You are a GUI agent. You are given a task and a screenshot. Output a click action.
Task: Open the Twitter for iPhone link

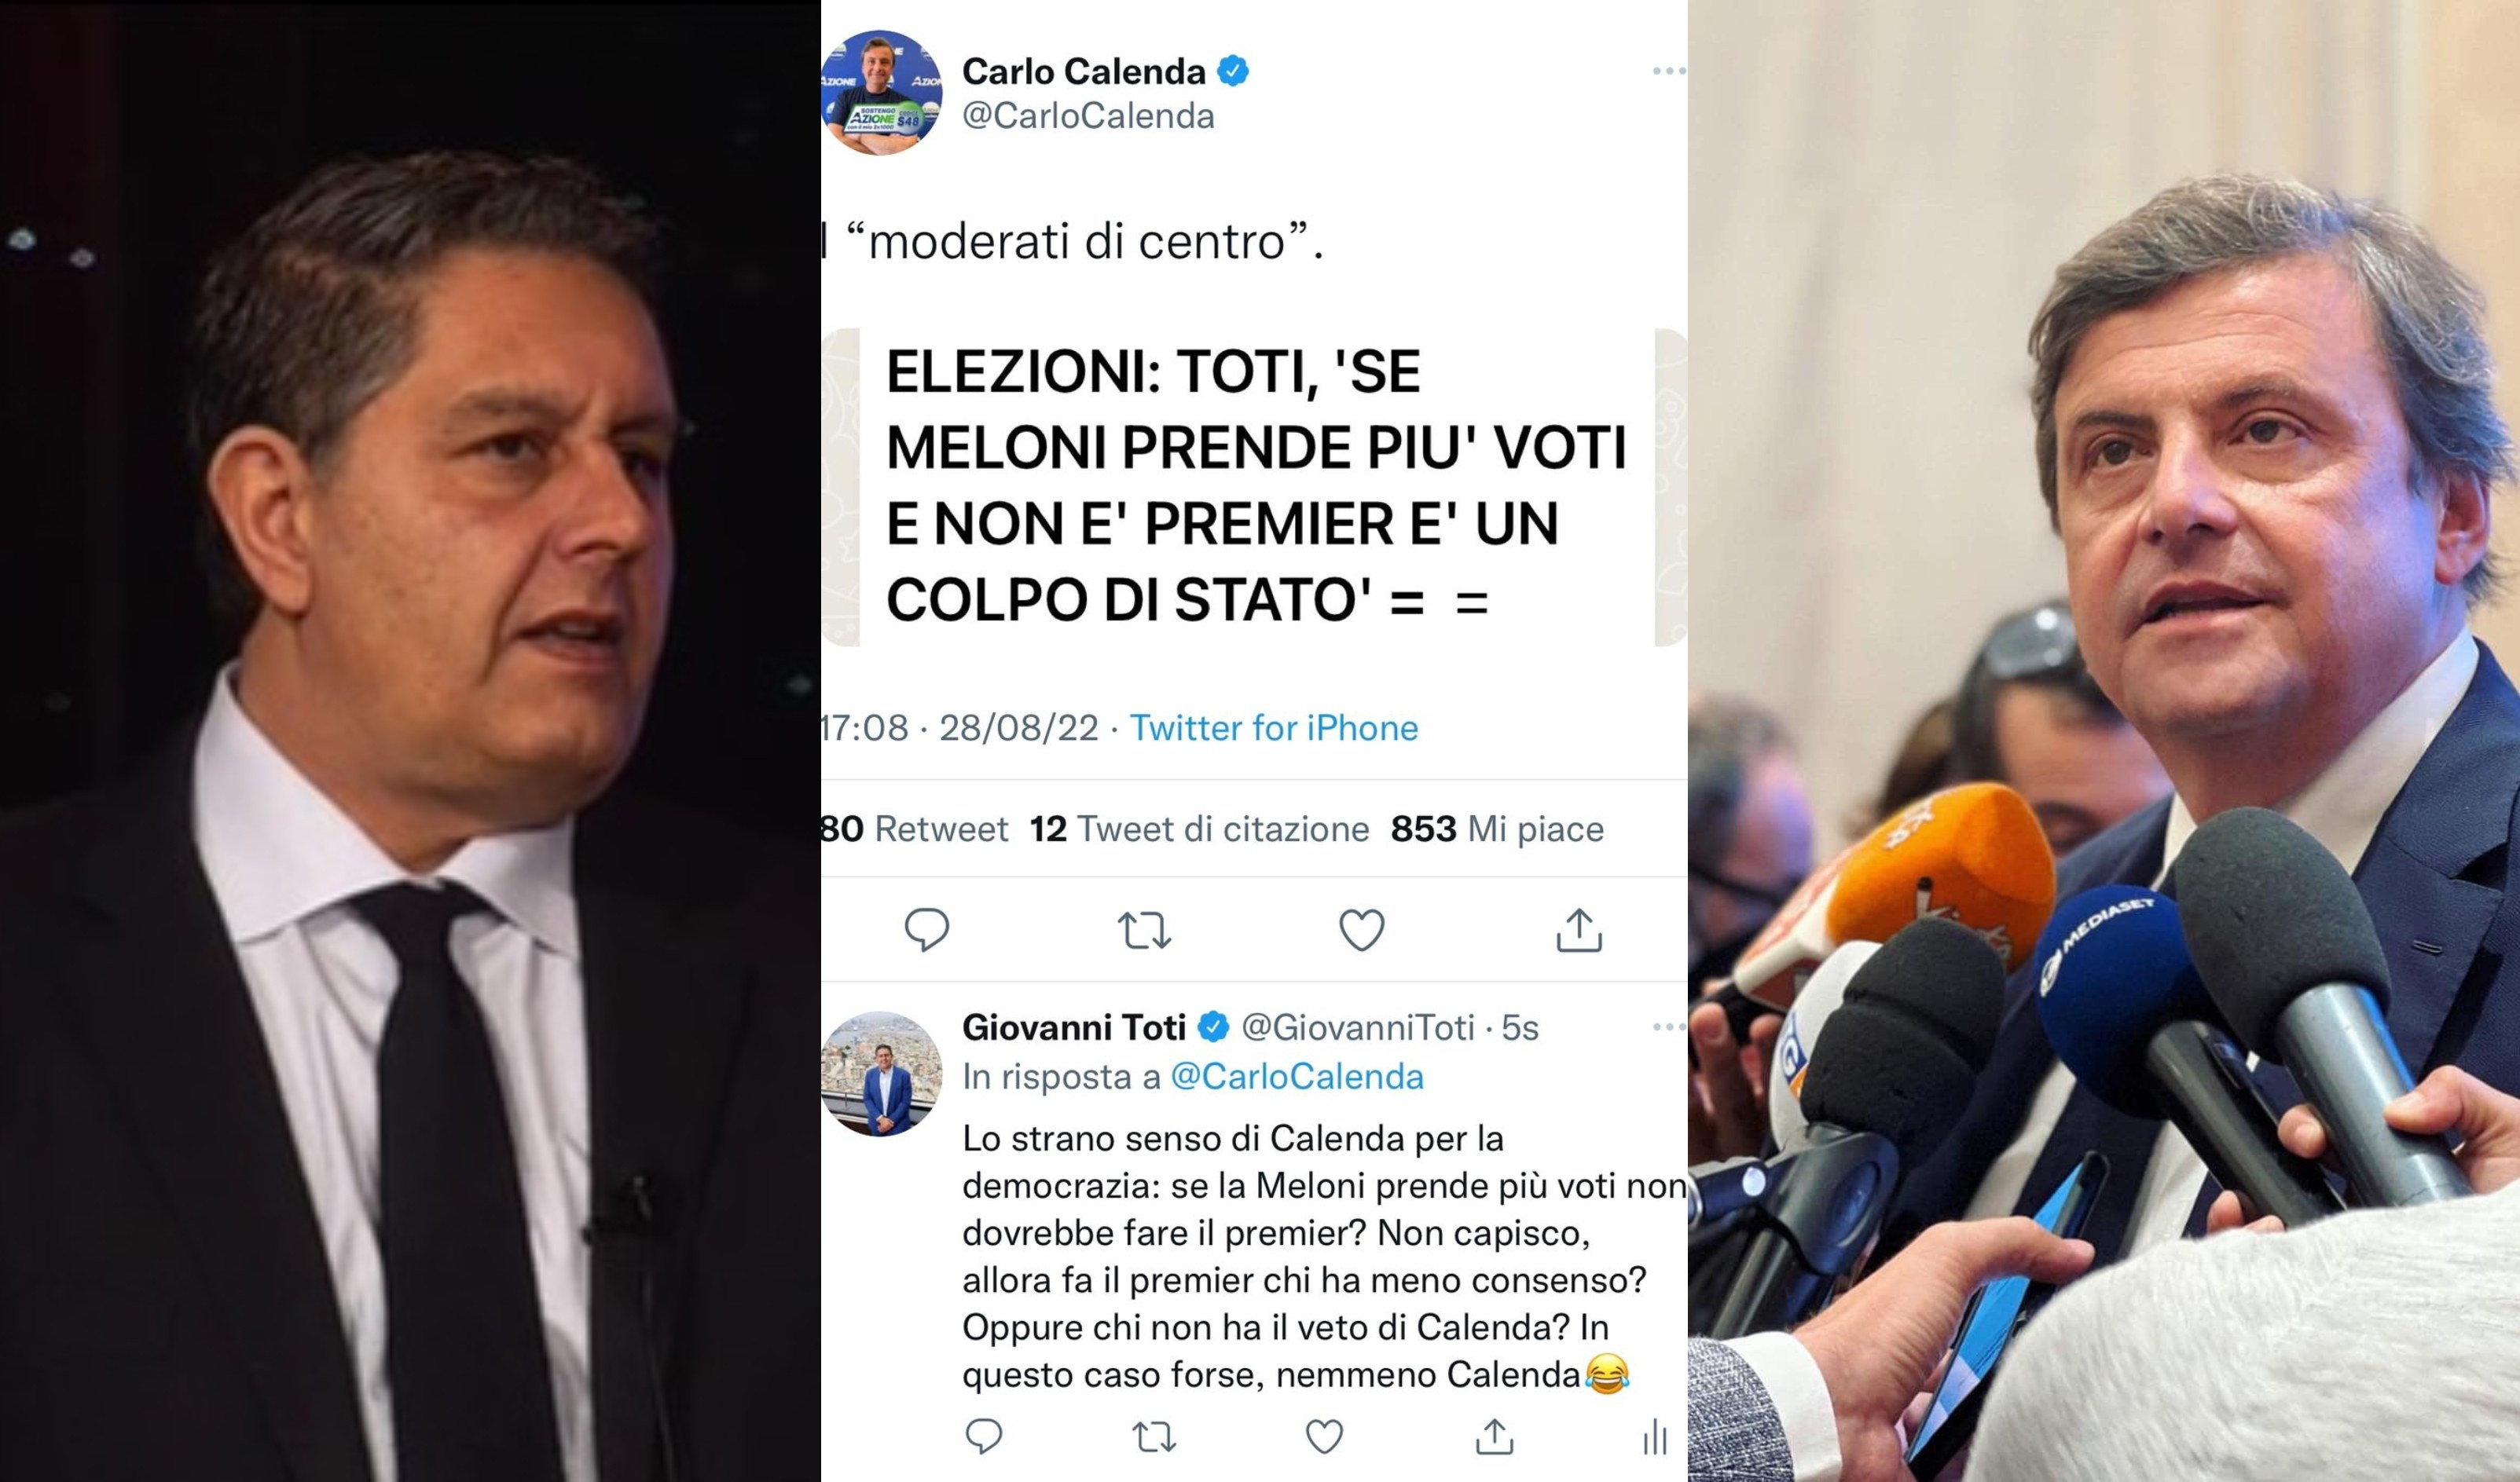pos(1273,727)
